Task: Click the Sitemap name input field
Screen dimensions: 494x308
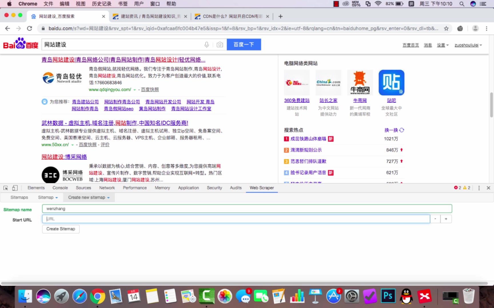Action: (x=247, y=209)
